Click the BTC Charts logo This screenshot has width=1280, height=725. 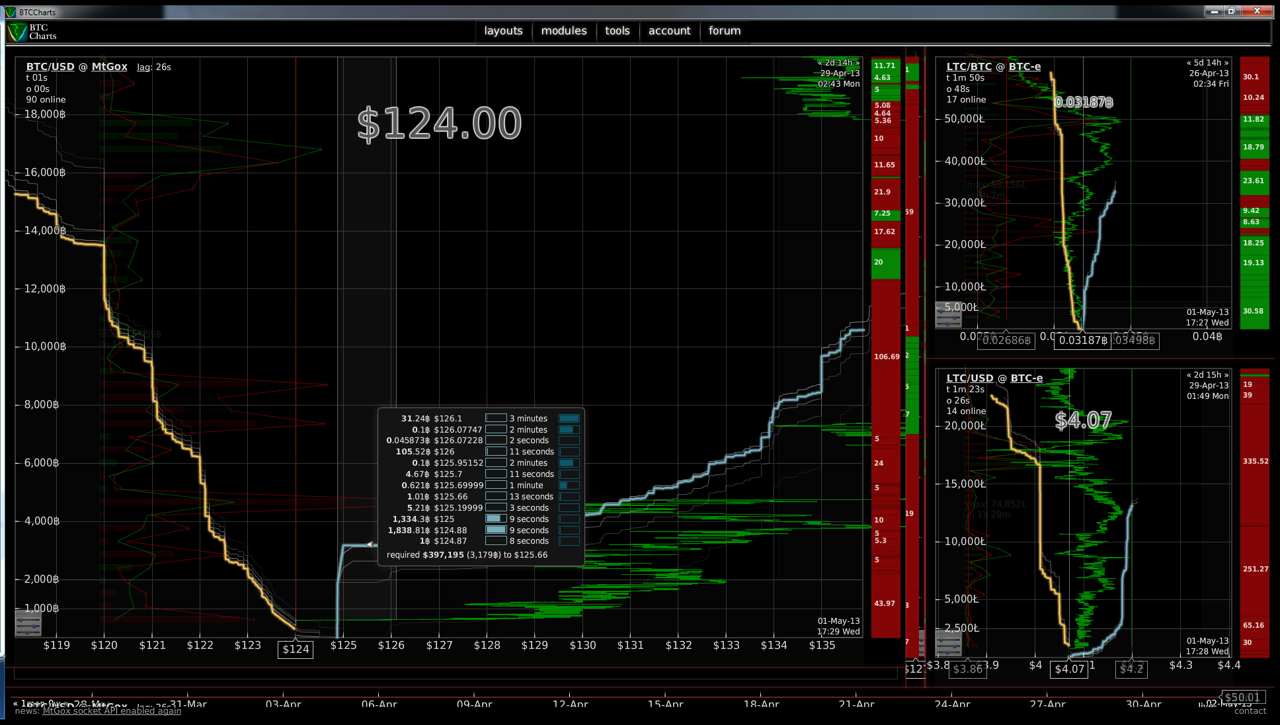click(x=32, y=32)
